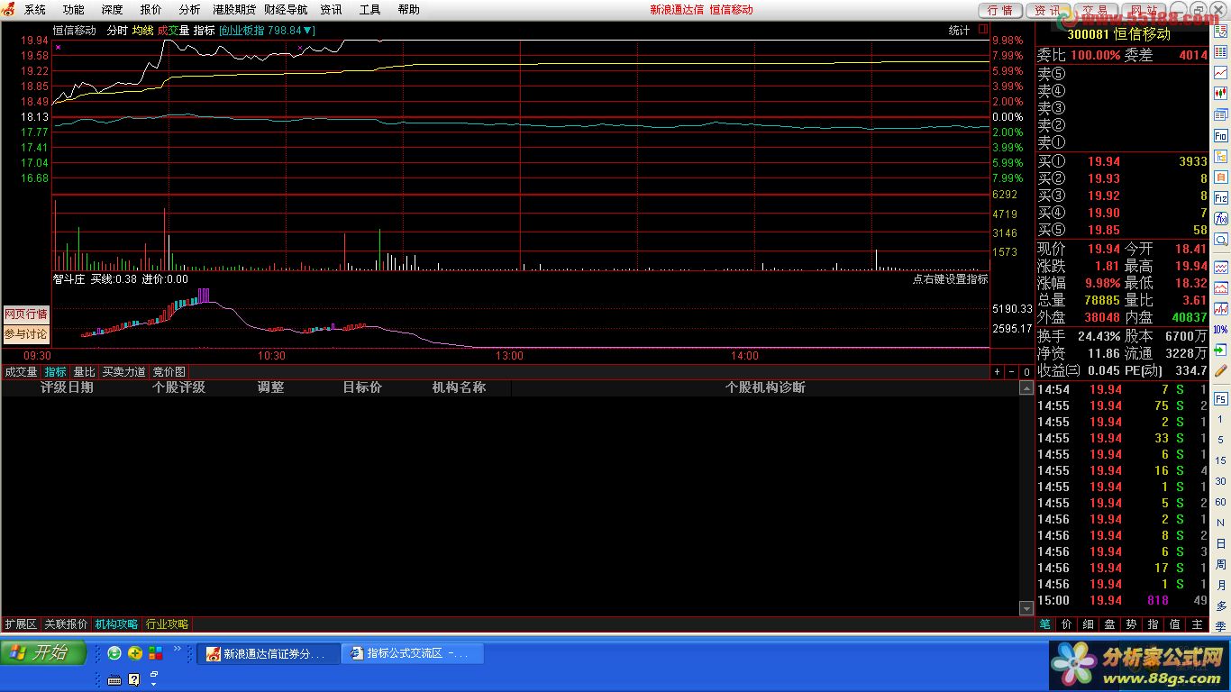
Task: Click the 0 reset button below chart
Action: pos(1026,372)
